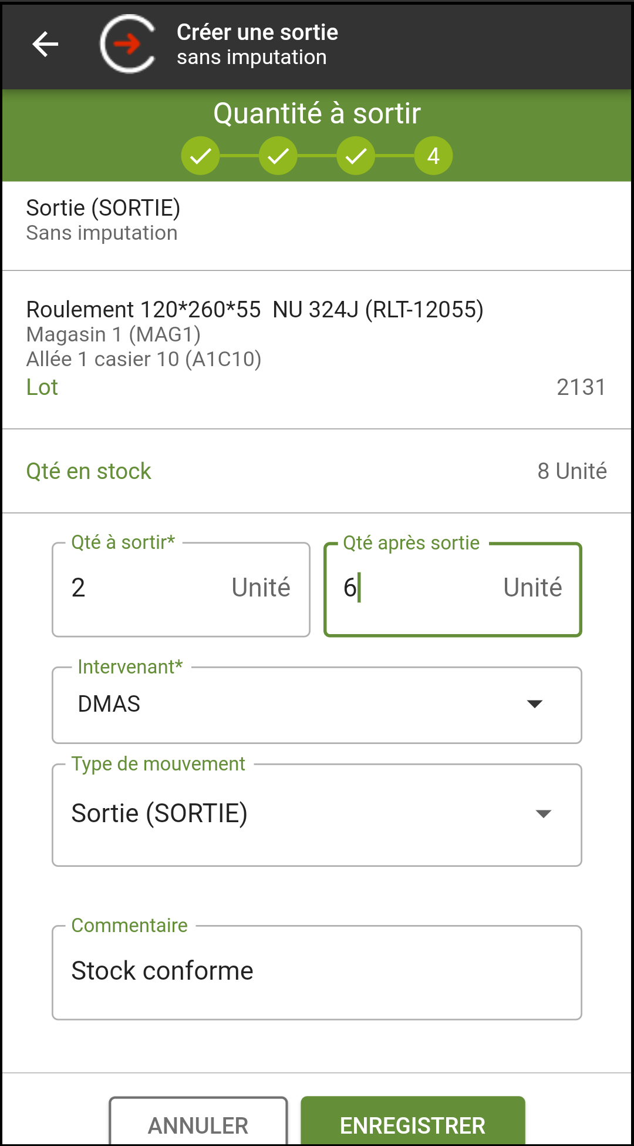Edit the Commentaire text field
Image resolution: width=634 pixels, height=1146 pixels.
317,973
